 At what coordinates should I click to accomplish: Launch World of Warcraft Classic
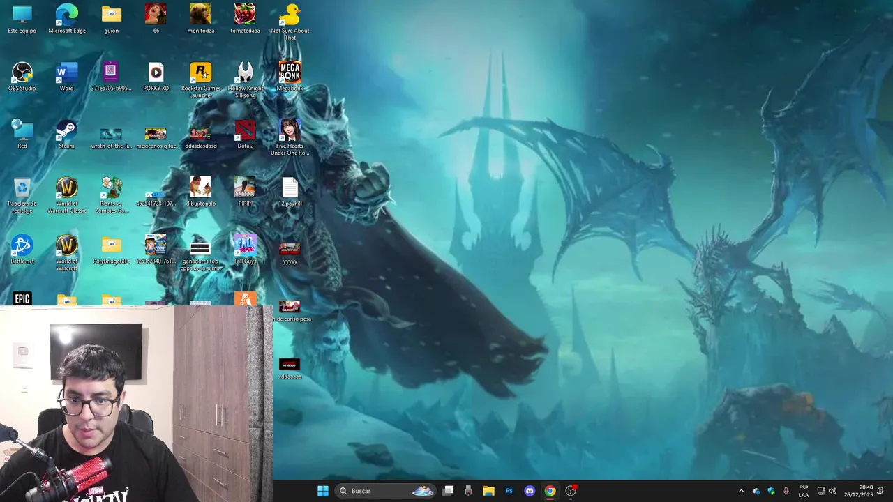[x=67, y=195]
